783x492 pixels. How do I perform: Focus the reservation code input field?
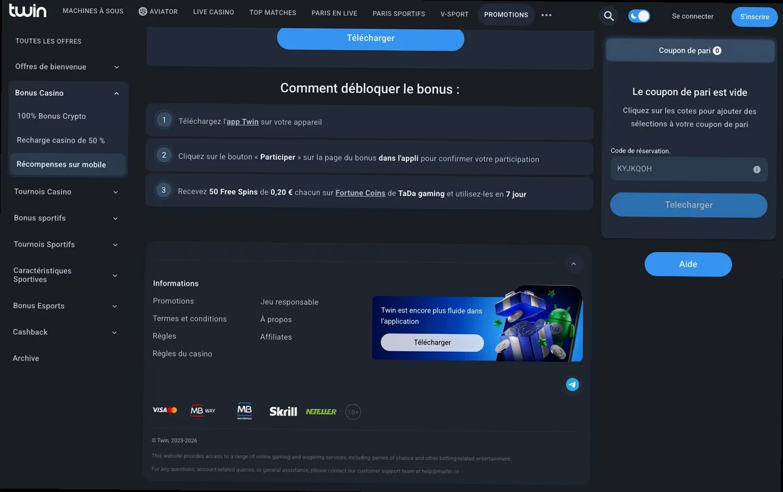click(x=689, y=169)
